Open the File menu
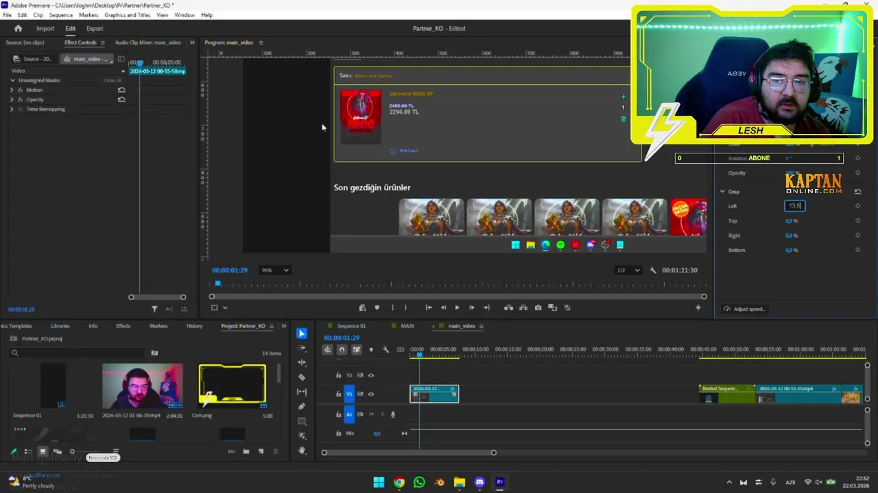Viewport: 878px width, 493px height. (x=7, y=15)
